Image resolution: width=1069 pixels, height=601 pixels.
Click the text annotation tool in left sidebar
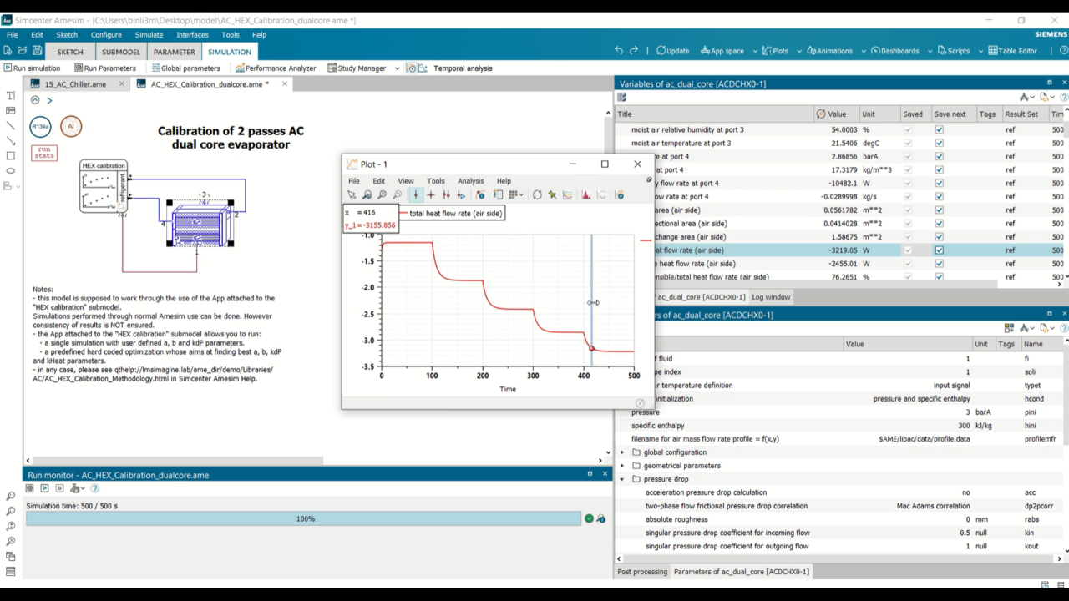point(10,96)
